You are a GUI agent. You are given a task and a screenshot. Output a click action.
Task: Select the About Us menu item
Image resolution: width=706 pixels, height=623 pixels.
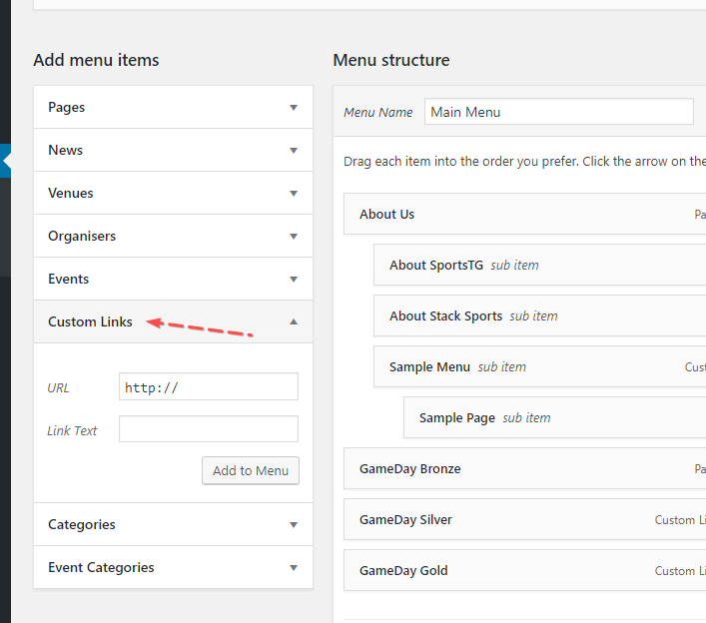387,215
